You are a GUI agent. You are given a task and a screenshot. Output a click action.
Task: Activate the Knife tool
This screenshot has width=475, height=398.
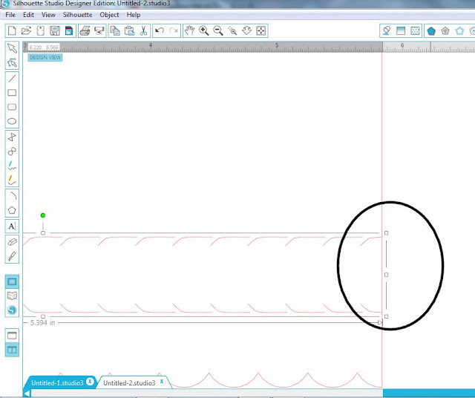(x=12, y=256)
